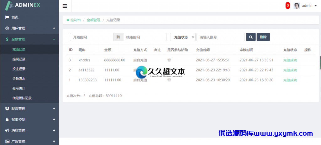Screen dimensions: 321x145
Task: Expand 彩票管理 with its plus sign
Action: [54, 109]
